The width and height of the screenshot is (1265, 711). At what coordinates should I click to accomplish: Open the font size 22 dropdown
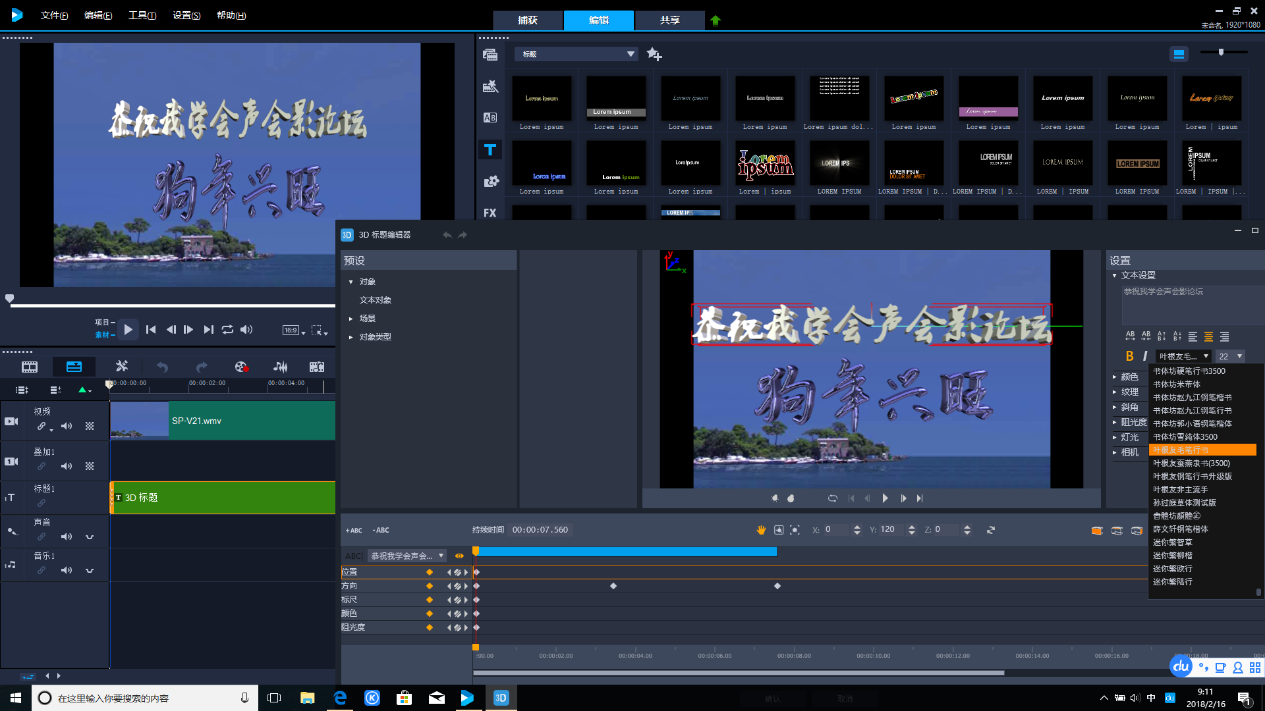pos(1230,356)
